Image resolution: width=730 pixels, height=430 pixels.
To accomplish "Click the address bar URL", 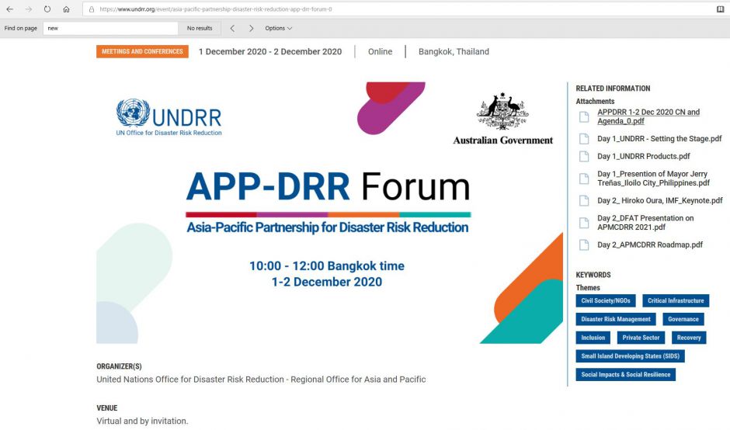I will [x=216, y=9].
